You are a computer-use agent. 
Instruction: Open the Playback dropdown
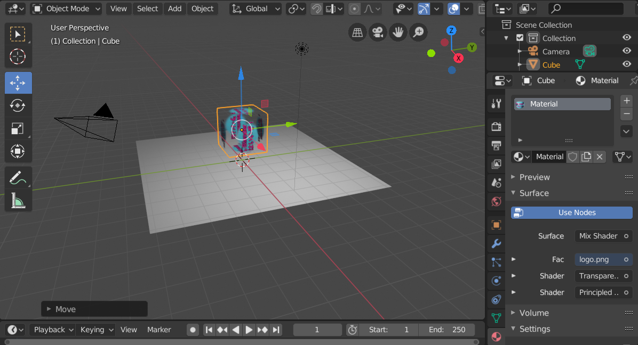(x=52, y=330)
